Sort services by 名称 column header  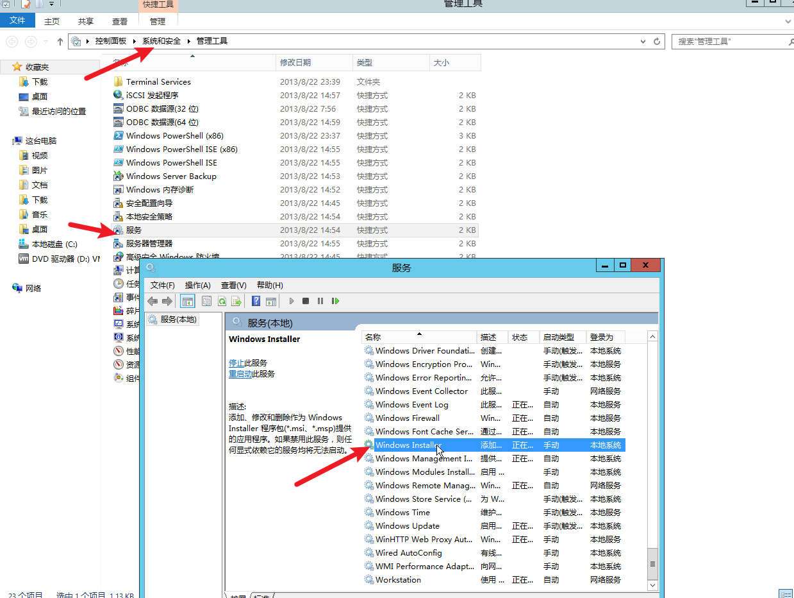420,337
